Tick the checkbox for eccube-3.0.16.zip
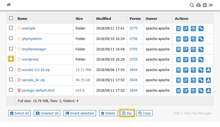The height and width of the screenshot is (127, 220). coord(11,69)
